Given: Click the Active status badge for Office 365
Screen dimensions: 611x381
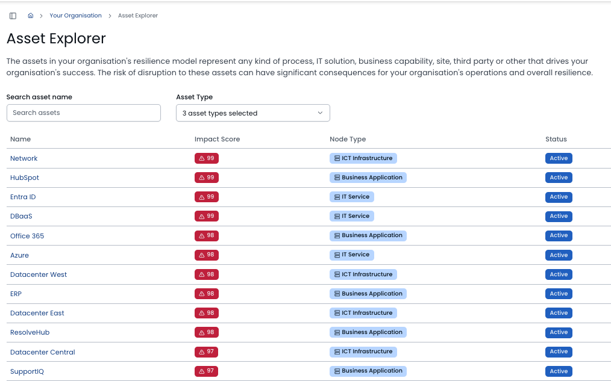Looking at the screenshot, I should click(x=559, y=235).
